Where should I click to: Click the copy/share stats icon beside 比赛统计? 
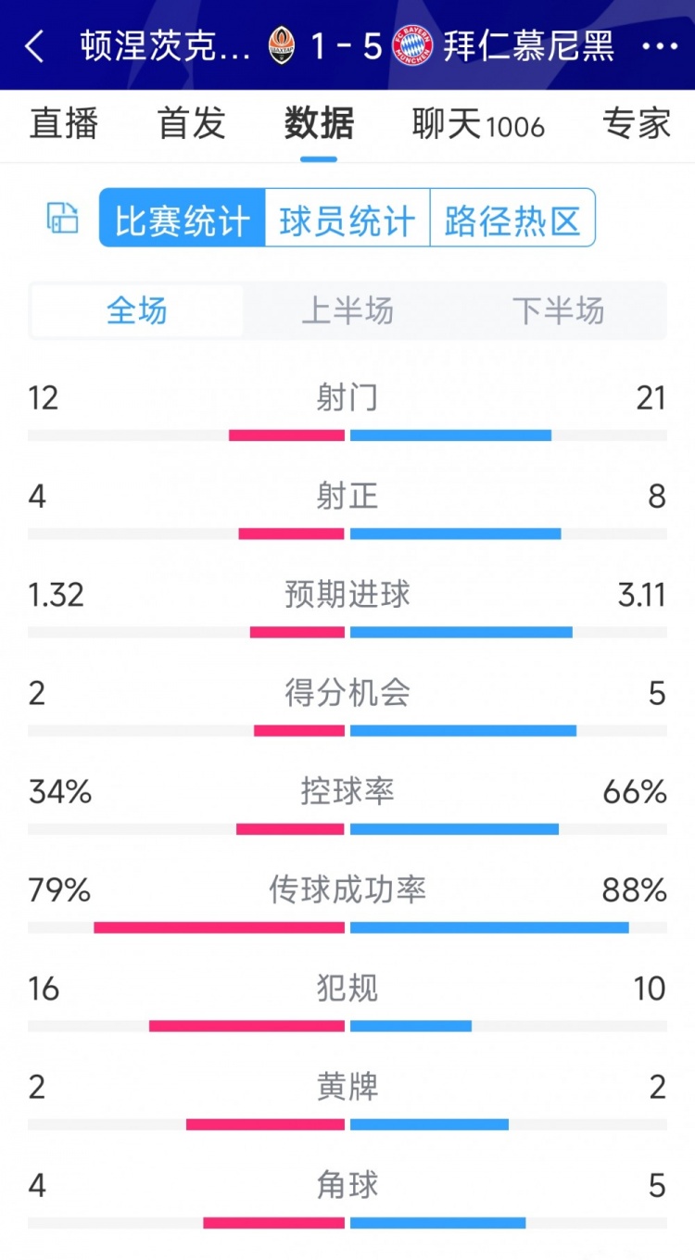(61, 217)
